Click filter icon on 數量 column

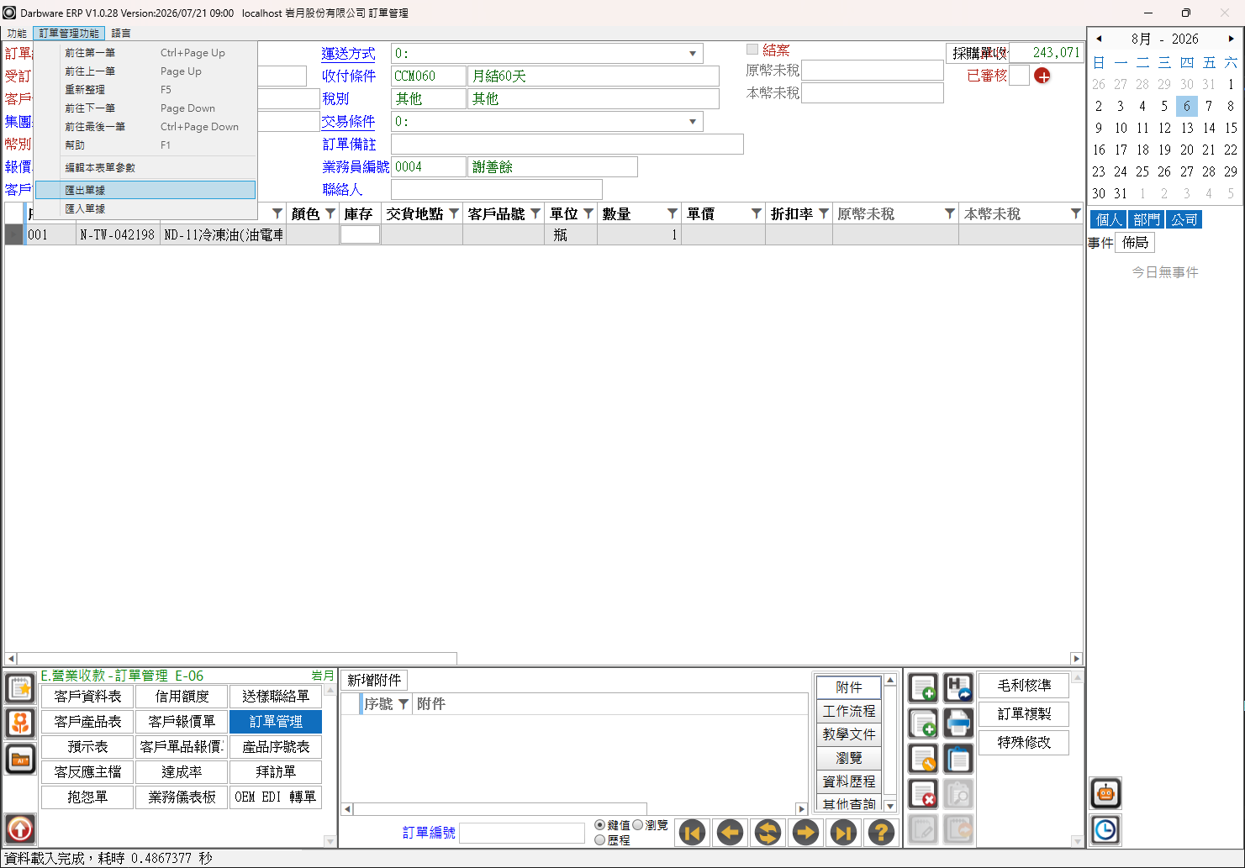tap(672, 214)
